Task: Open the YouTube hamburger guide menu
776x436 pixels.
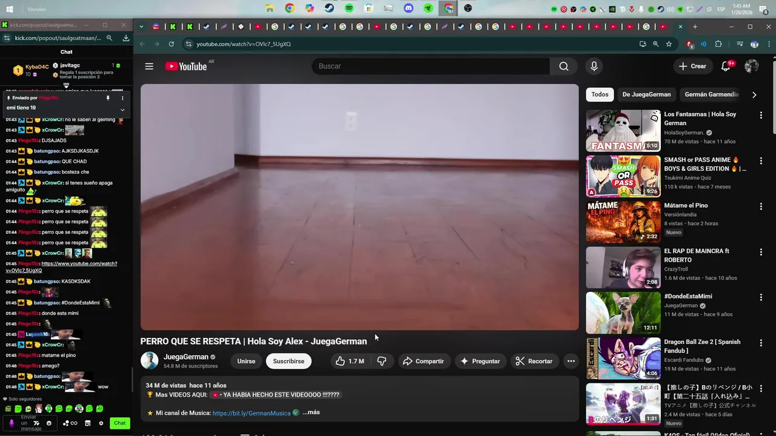Action: (x=149, y=67)
